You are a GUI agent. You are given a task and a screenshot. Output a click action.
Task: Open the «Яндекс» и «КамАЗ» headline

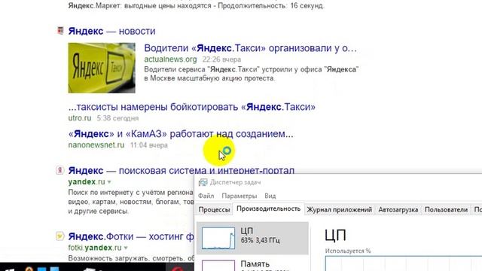(181, 134)
